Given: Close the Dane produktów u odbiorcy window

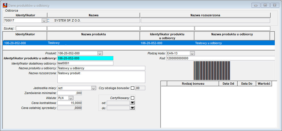Looking at the screenshot, I should 275,5.
